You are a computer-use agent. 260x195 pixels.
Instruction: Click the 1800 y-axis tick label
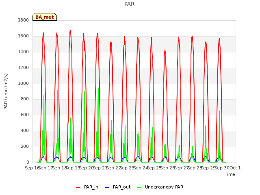[x=24, y=20]
